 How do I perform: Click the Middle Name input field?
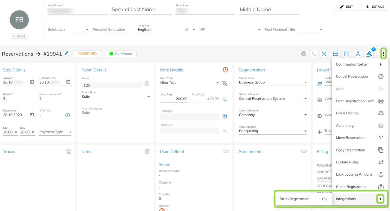click(x=268, y=9)
